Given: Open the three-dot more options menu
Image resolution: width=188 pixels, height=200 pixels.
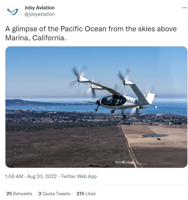Looking at the screenshot, I should (184, 8).
